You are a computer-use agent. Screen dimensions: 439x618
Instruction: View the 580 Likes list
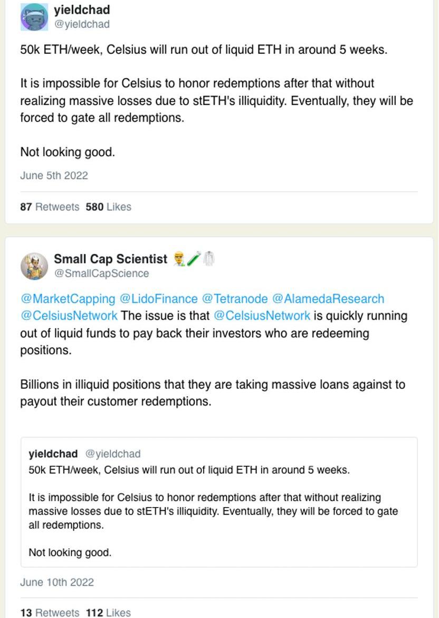108,207
